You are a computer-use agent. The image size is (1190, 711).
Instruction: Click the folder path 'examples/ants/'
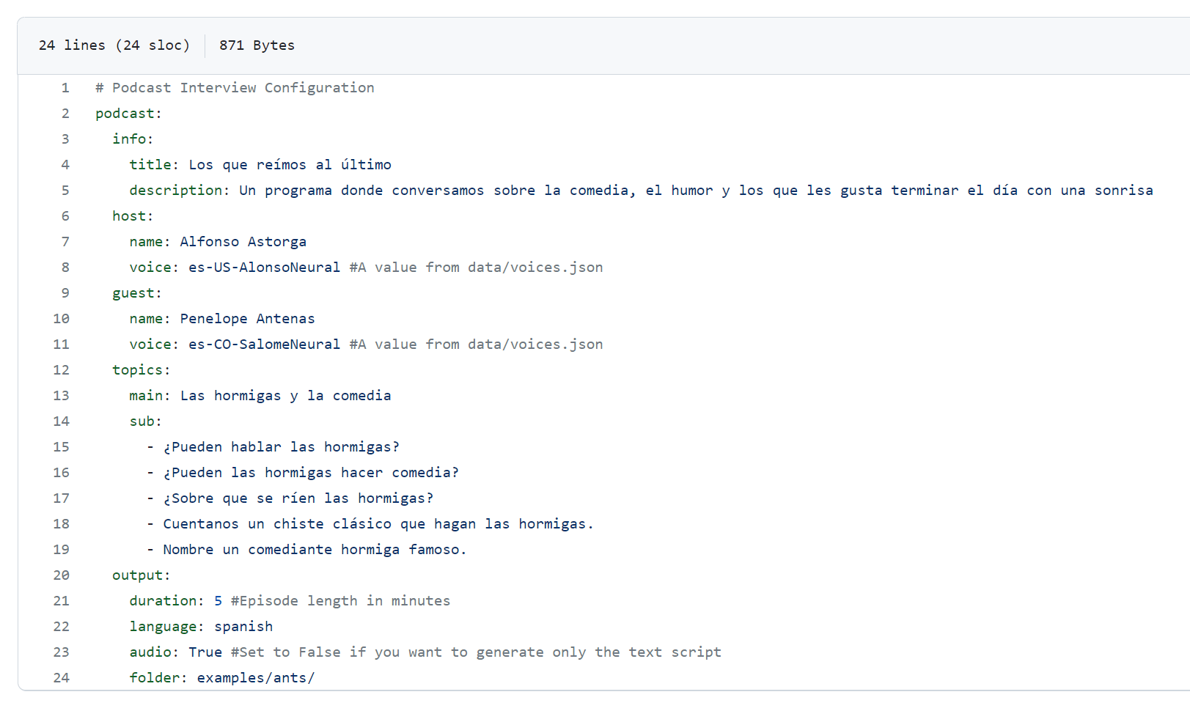[255, 678]
